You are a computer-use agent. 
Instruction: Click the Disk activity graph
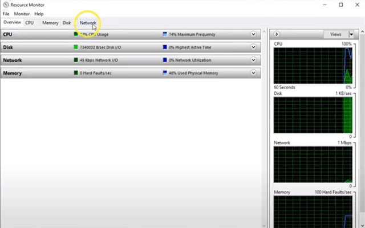313,115
